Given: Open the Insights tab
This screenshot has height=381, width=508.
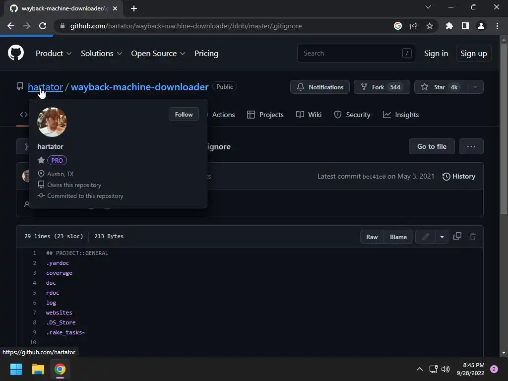Looking at the screenshot, I should point(401,115).
